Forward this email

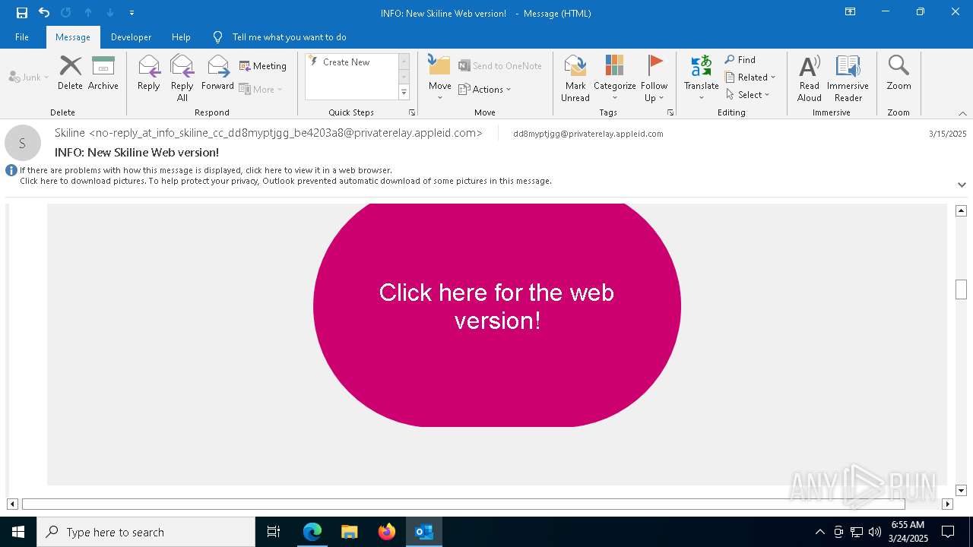pyautogui.click(x=217, y=73)
